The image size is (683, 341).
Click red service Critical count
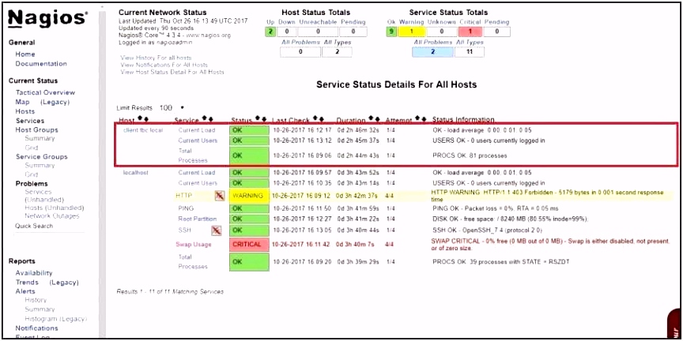point(470,32)
